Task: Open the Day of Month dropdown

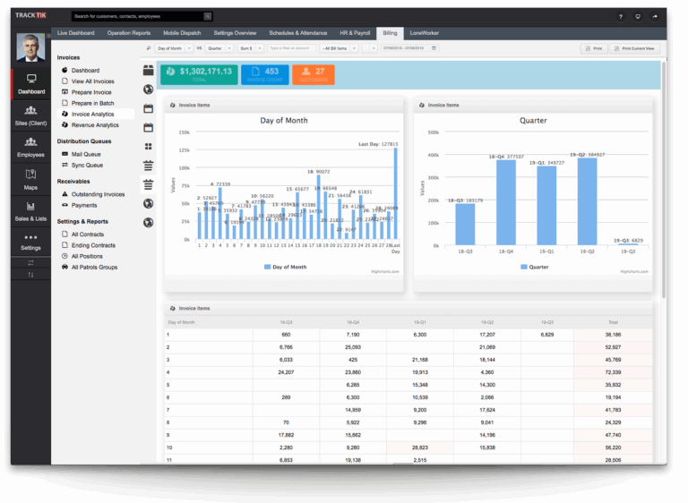Action: 174,48
